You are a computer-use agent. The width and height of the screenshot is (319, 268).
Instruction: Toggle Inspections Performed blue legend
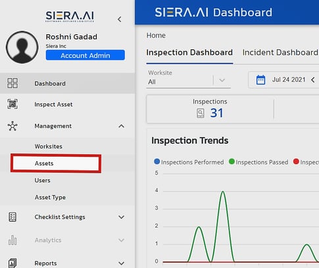pos(189,162)
